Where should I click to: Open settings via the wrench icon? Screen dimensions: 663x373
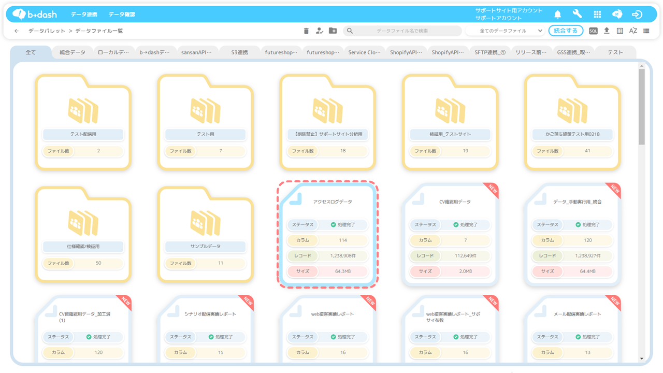tap(577, 14)
